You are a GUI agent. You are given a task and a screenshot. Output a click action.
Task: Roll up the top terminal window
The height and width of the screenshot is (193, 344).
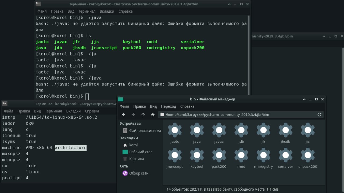[229, 4]
